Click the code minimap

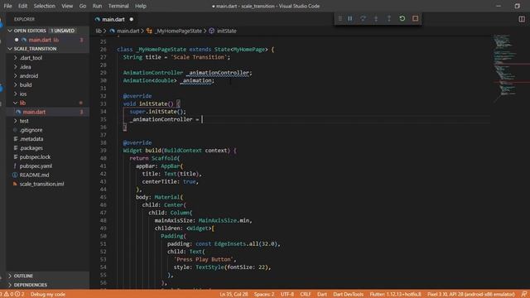click(510, 68)
